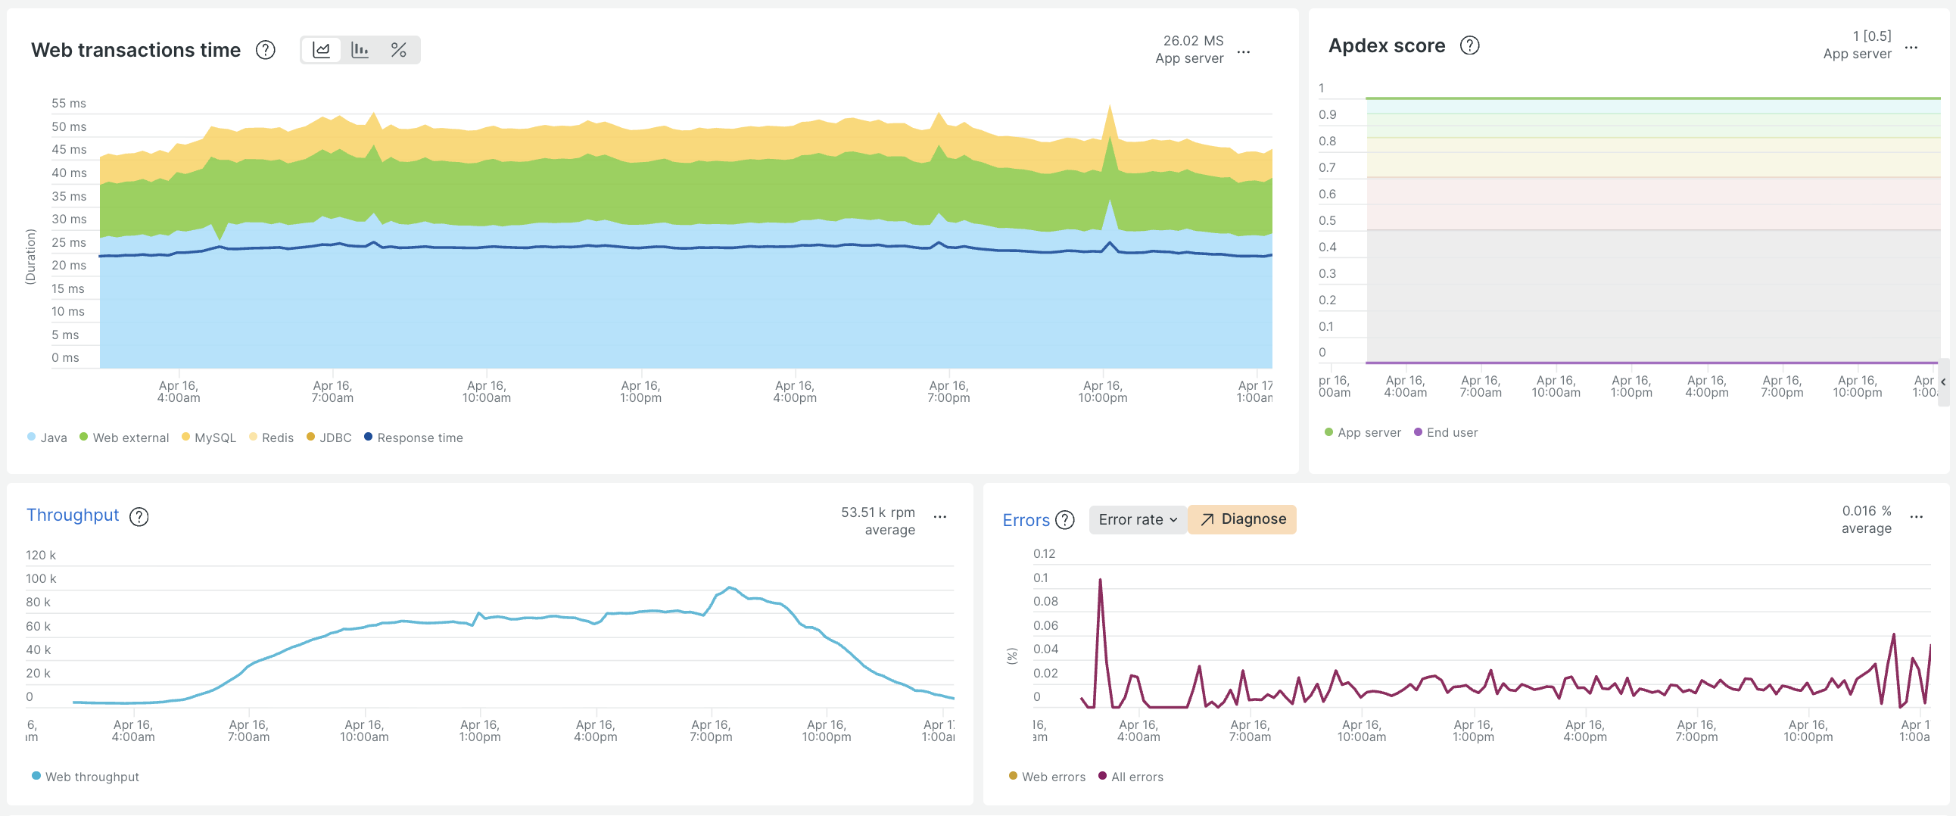
Task: Open help icon next to Apdex score
Action: pos(1470,45)
